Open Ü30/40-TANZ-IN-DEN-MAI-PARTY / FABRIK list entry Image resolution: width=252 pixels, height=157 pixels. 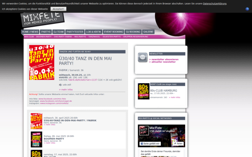click(x=70, y=121)
